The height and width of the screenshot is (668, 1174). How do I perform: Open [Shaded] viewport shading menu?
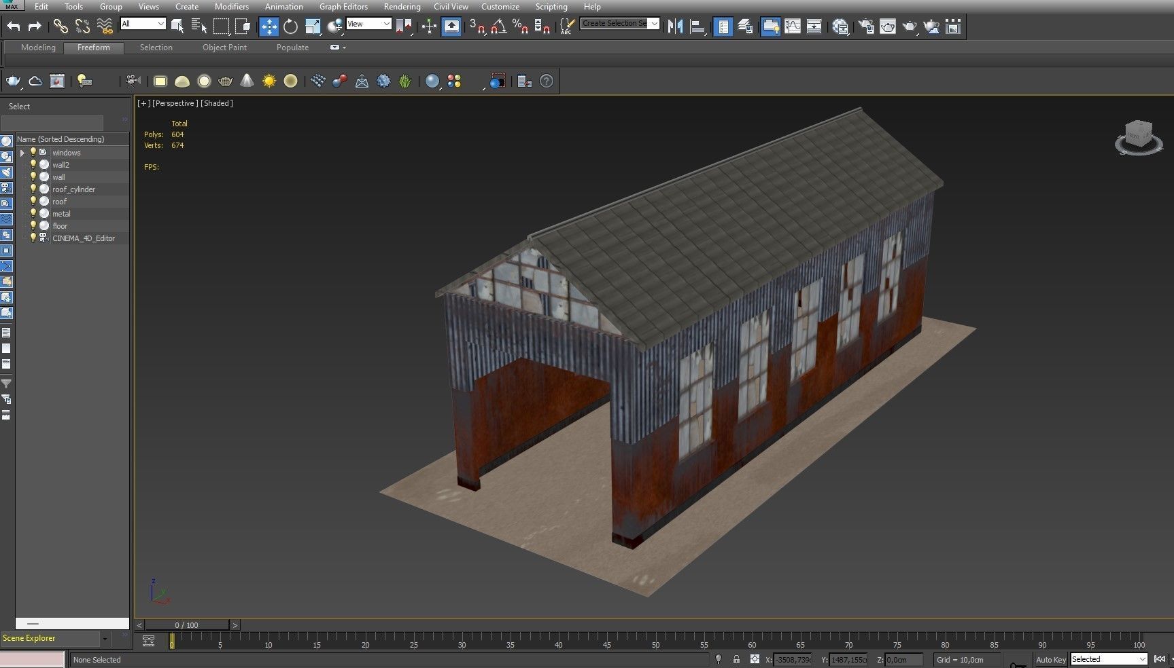[x=217, y=103]
